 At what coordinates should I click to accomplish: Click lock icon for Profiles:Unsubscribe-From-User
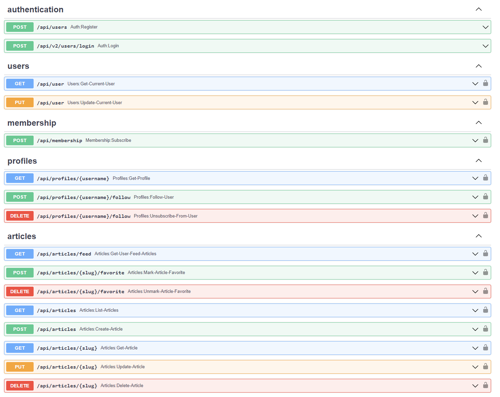pos(486,215)
